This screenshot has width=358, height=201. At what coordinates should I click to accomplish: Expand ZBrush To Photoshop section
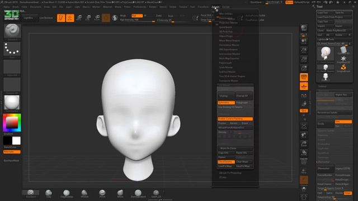(230, 173)
